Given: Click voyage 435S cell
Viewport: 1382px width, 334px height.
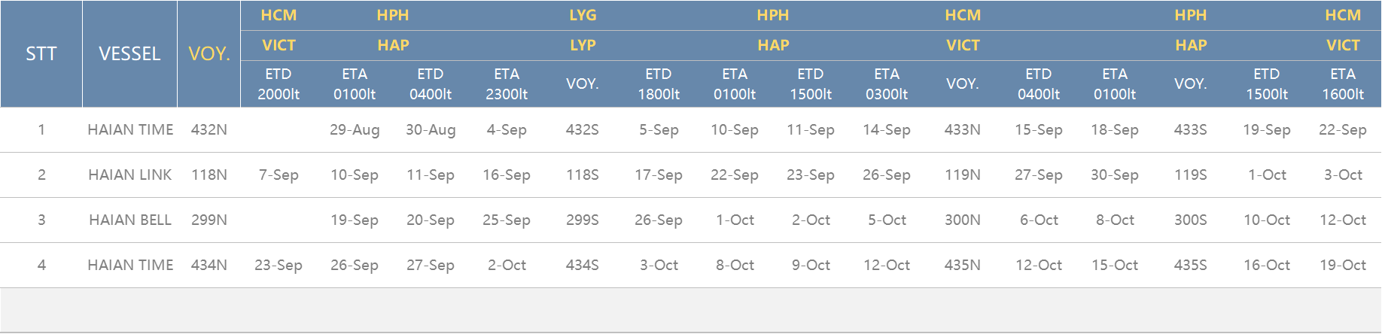Looking at the screenshot, I should [1191, 265].
